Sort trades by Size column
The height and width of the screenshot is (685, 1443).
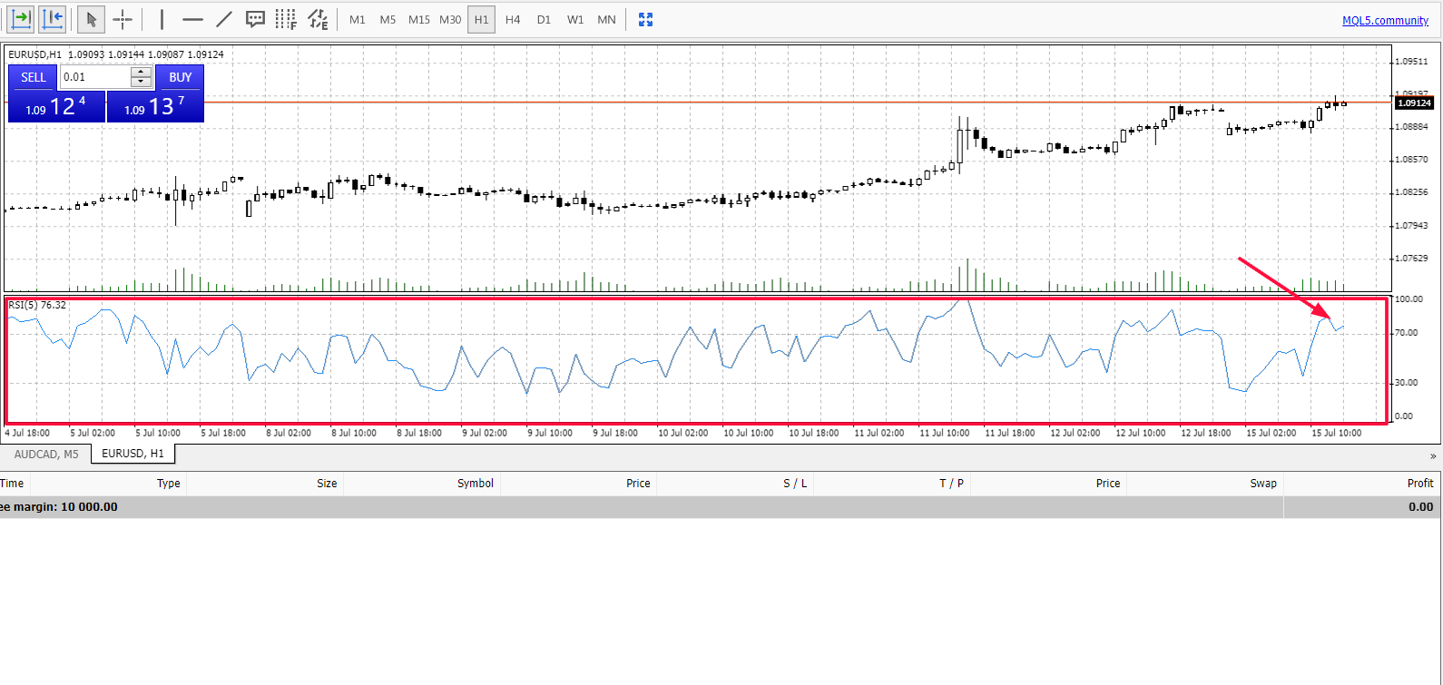point(265,483)
